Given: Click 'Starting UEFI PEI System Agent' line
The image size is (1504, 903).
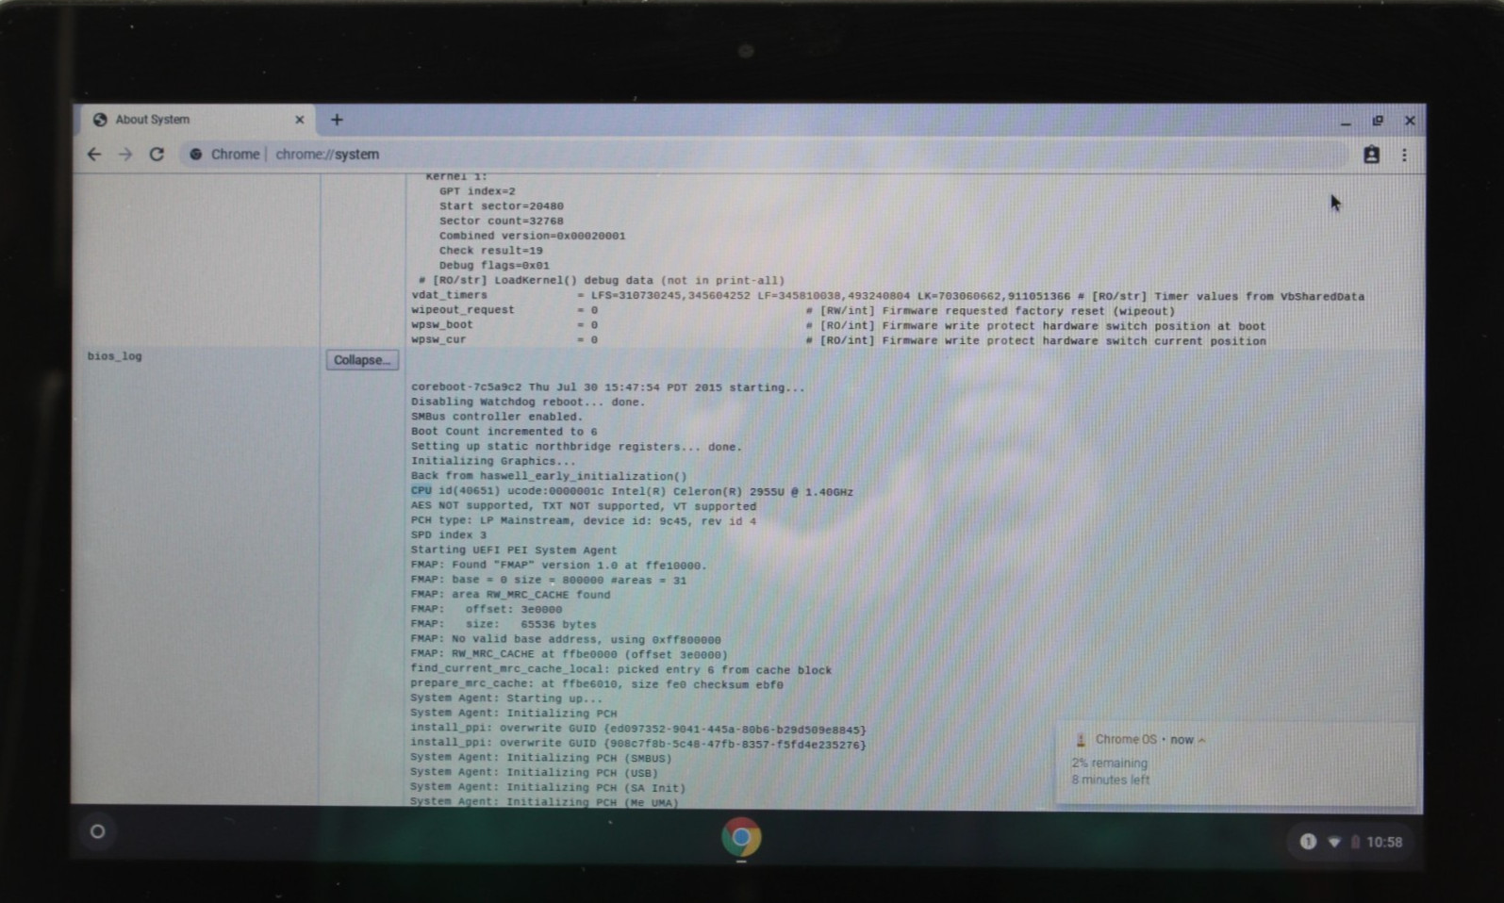Looking at the screenshot, I should [x=514, y=550].
